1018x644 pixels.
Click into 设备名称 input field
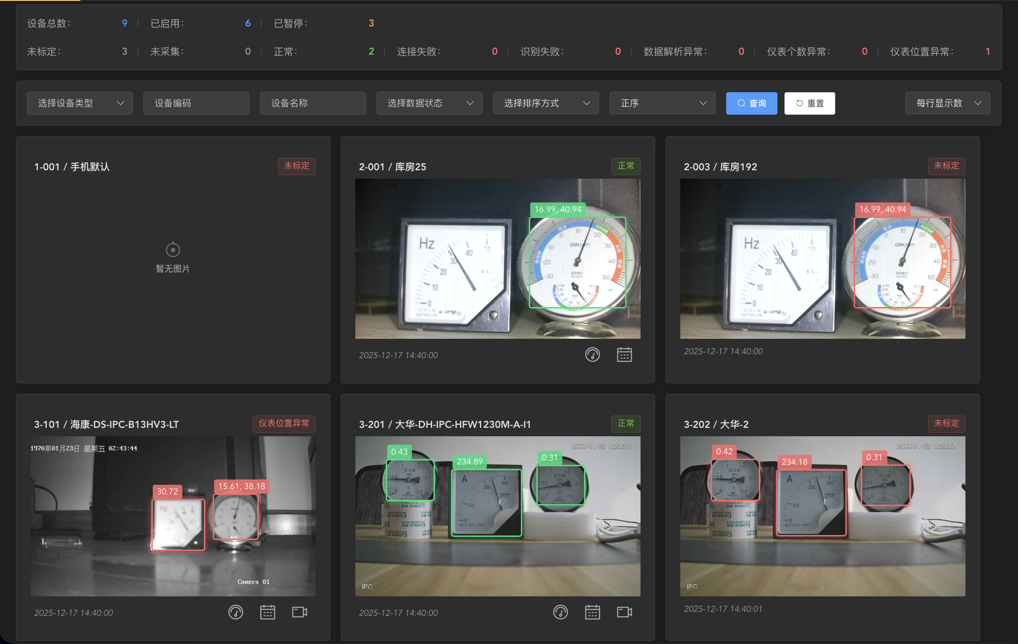(x=313, y=103)
